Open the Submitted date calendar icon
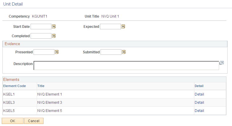 (x=124, y=52)
